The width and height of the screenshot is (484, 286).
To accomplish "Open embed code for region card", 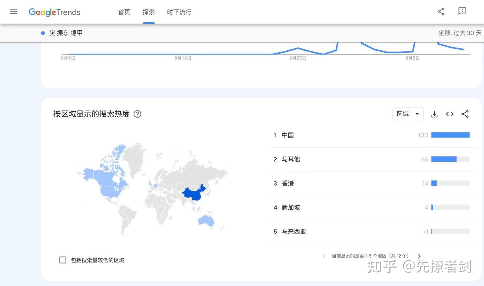I will [x=450, y=114].
